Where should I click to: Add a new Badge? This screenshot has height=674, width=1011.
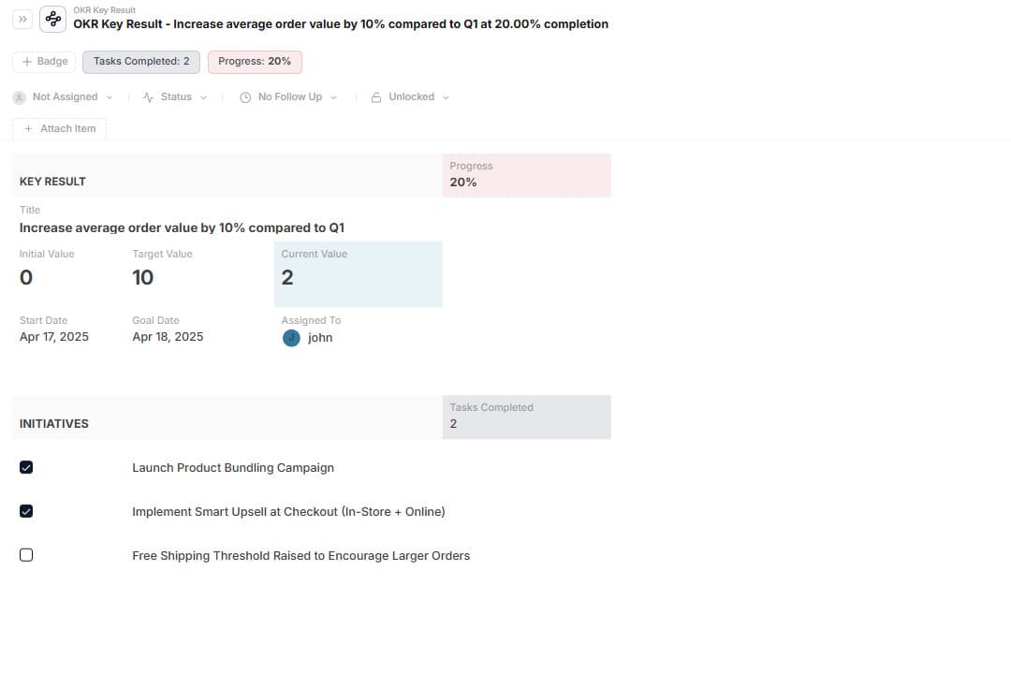point(44,62)
